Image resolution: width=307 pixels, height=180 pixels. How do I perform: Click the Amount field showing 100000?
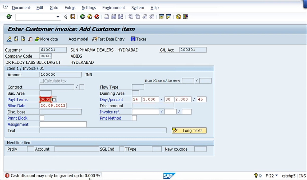[61, 75]
